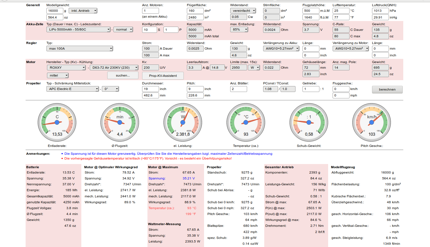
Task: Click the Entladerate gauge
Action: tap(57, 123)
